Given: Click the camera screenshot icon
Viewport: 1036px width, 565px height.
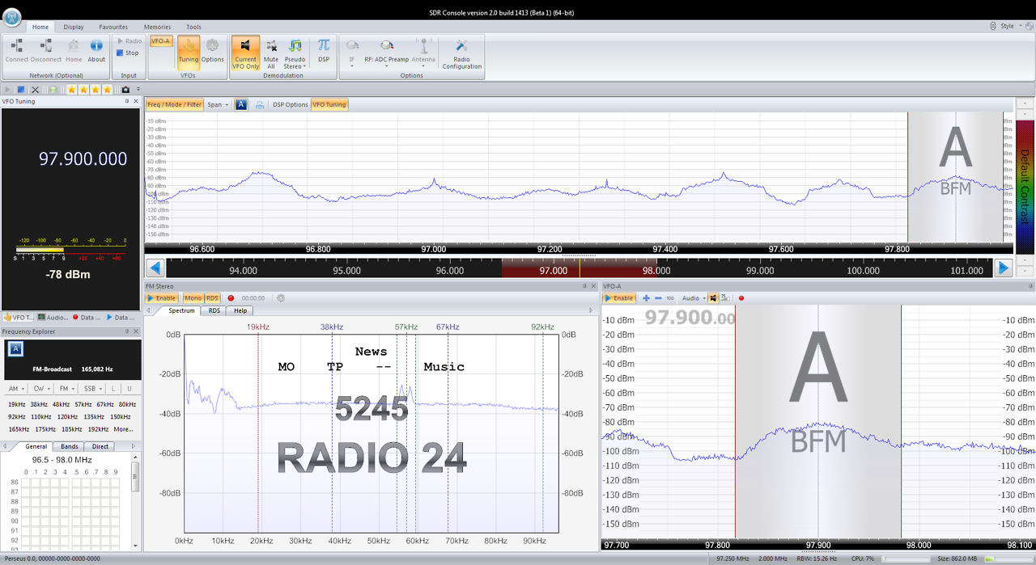Looking at the screenshot, I should 125,89.
